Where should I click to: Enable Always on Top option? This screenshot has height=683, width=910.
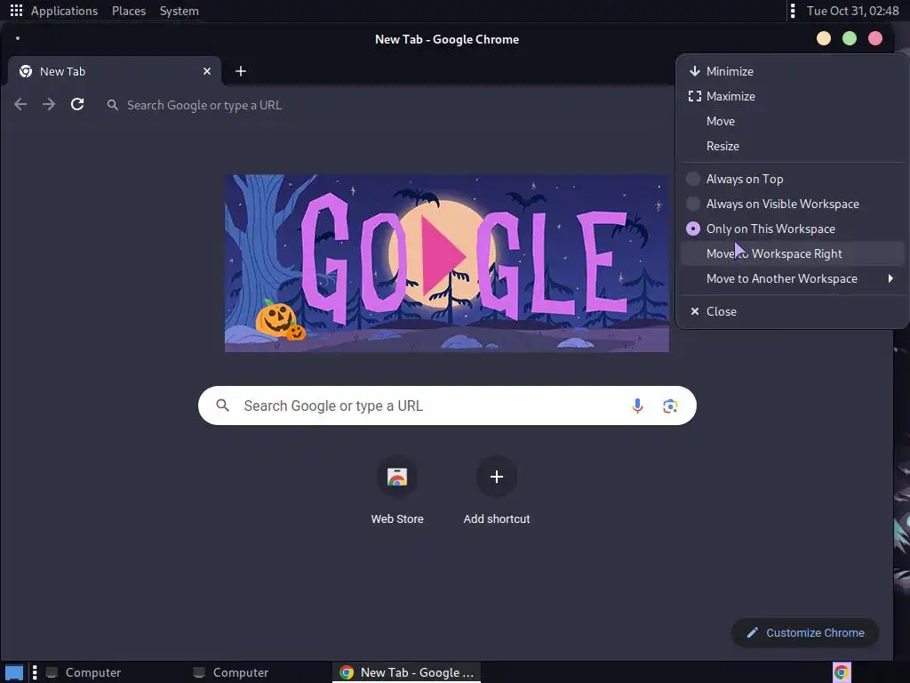tap(792, 179)
